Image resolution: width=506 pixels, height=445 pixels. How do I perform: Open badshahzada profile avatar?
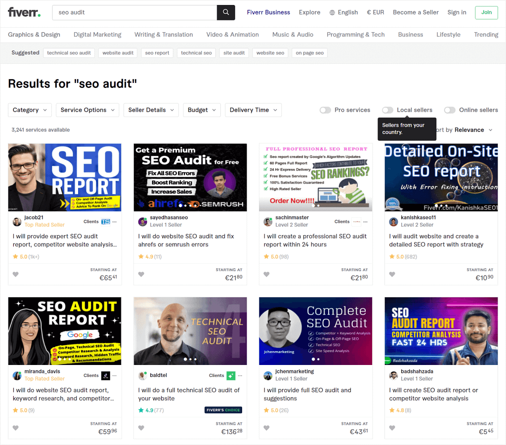(x=393, y=375)
